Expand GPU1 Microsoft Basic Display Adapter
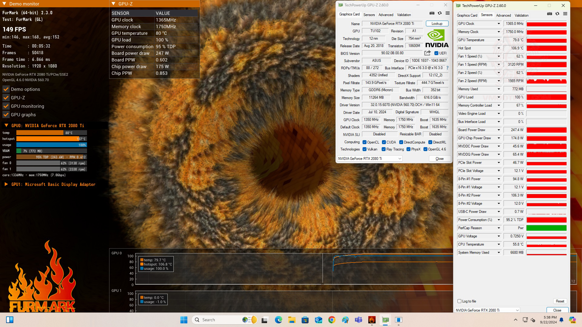This screenshot has height=327, width=582. click(6, 184)
